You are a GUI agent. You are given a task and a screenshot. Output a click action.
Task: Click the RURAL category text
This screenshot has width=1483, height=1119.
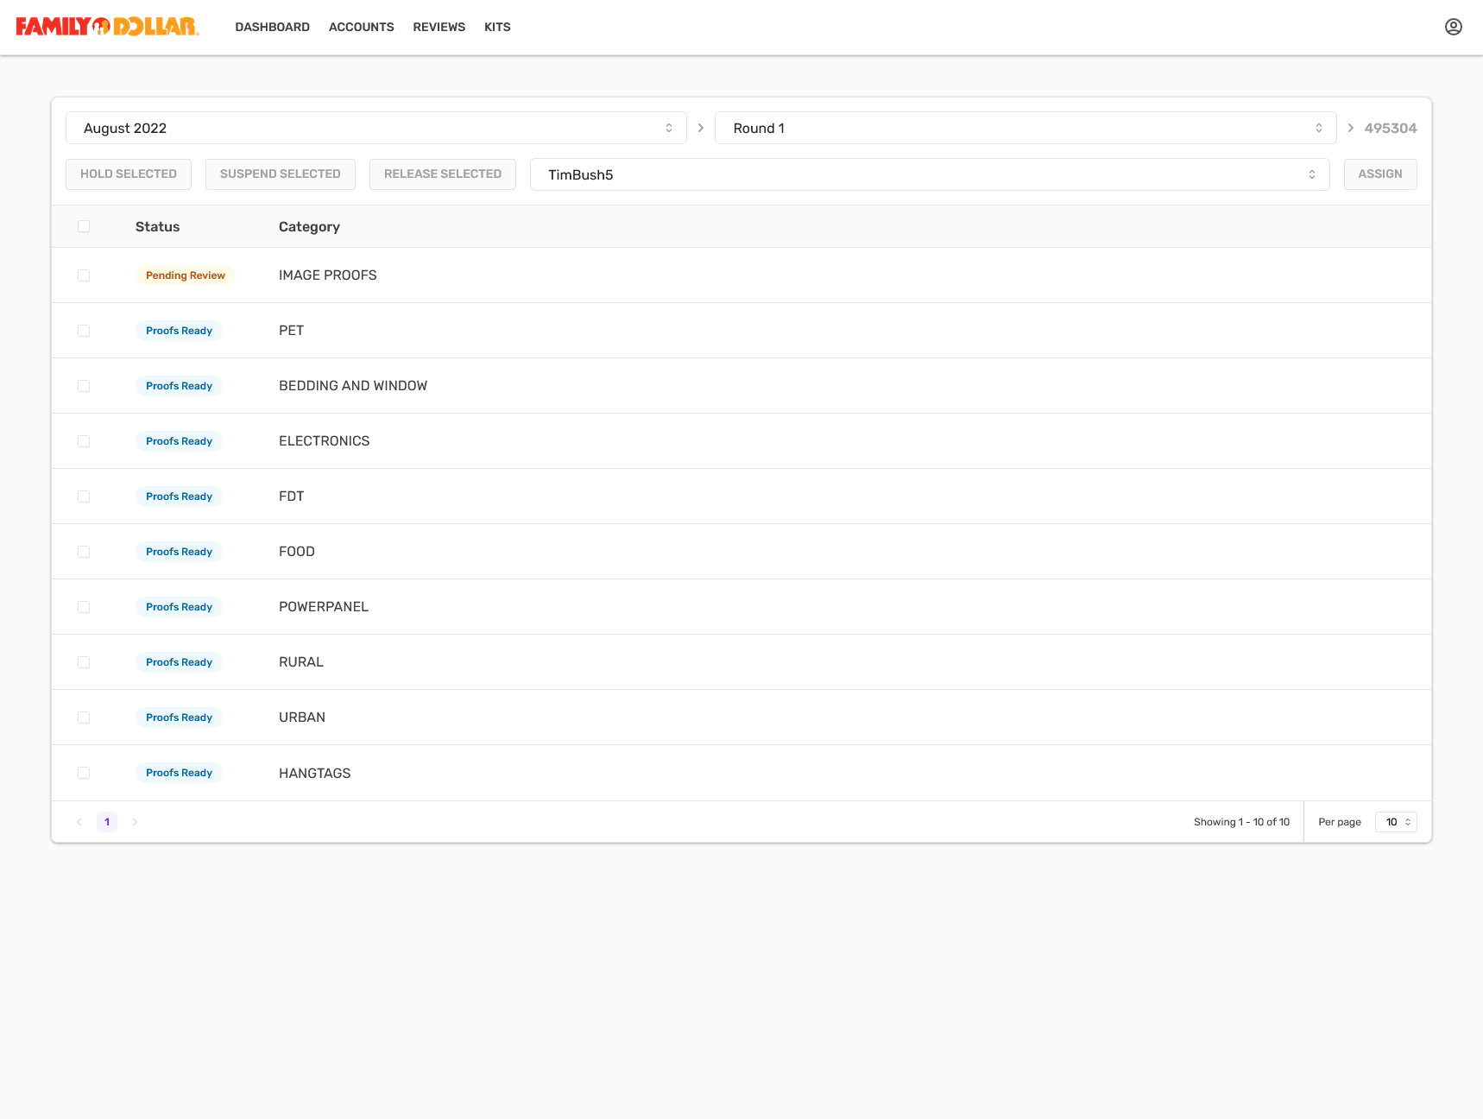(301, 662)
